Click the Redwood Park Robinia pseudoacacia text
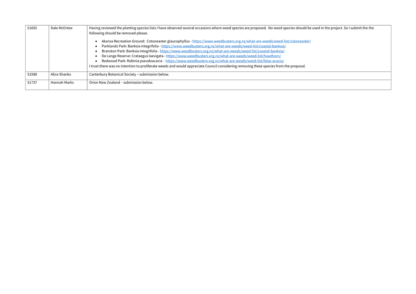This screenshot has height=294, width=416. tap(132, 61)
